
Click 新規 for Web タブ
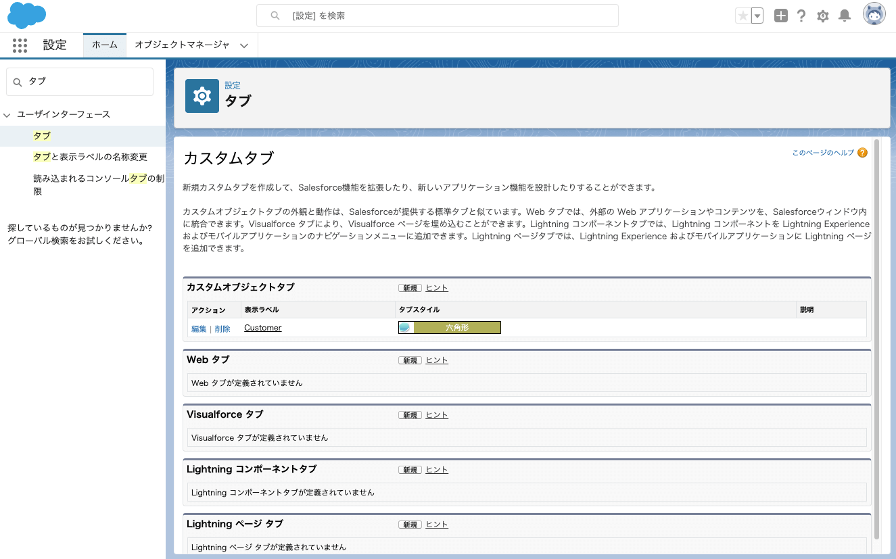point(410,360)
